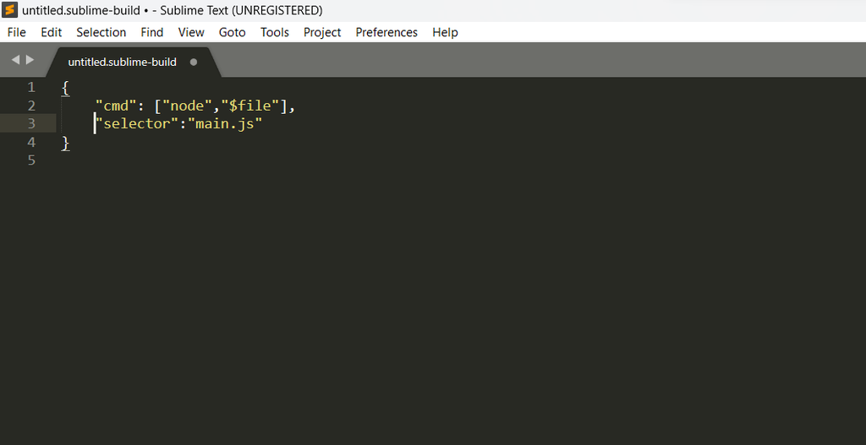Place cursor in "main.js" text
This screenshot has height=445, width=866.
tap(225, 123)
